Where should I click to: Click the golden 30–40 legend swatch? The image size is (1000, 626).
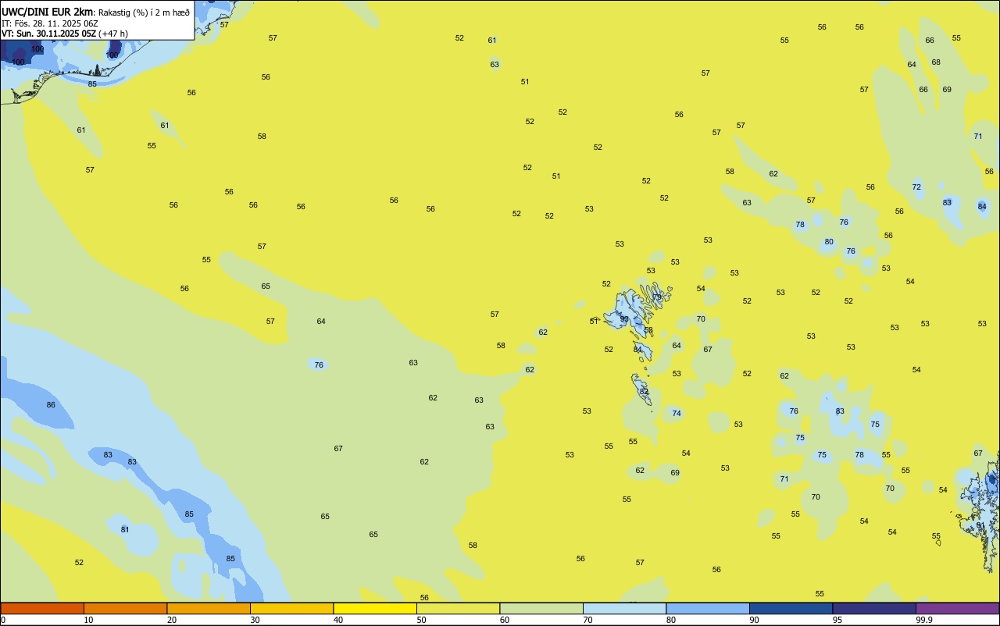tap(291, 608)
